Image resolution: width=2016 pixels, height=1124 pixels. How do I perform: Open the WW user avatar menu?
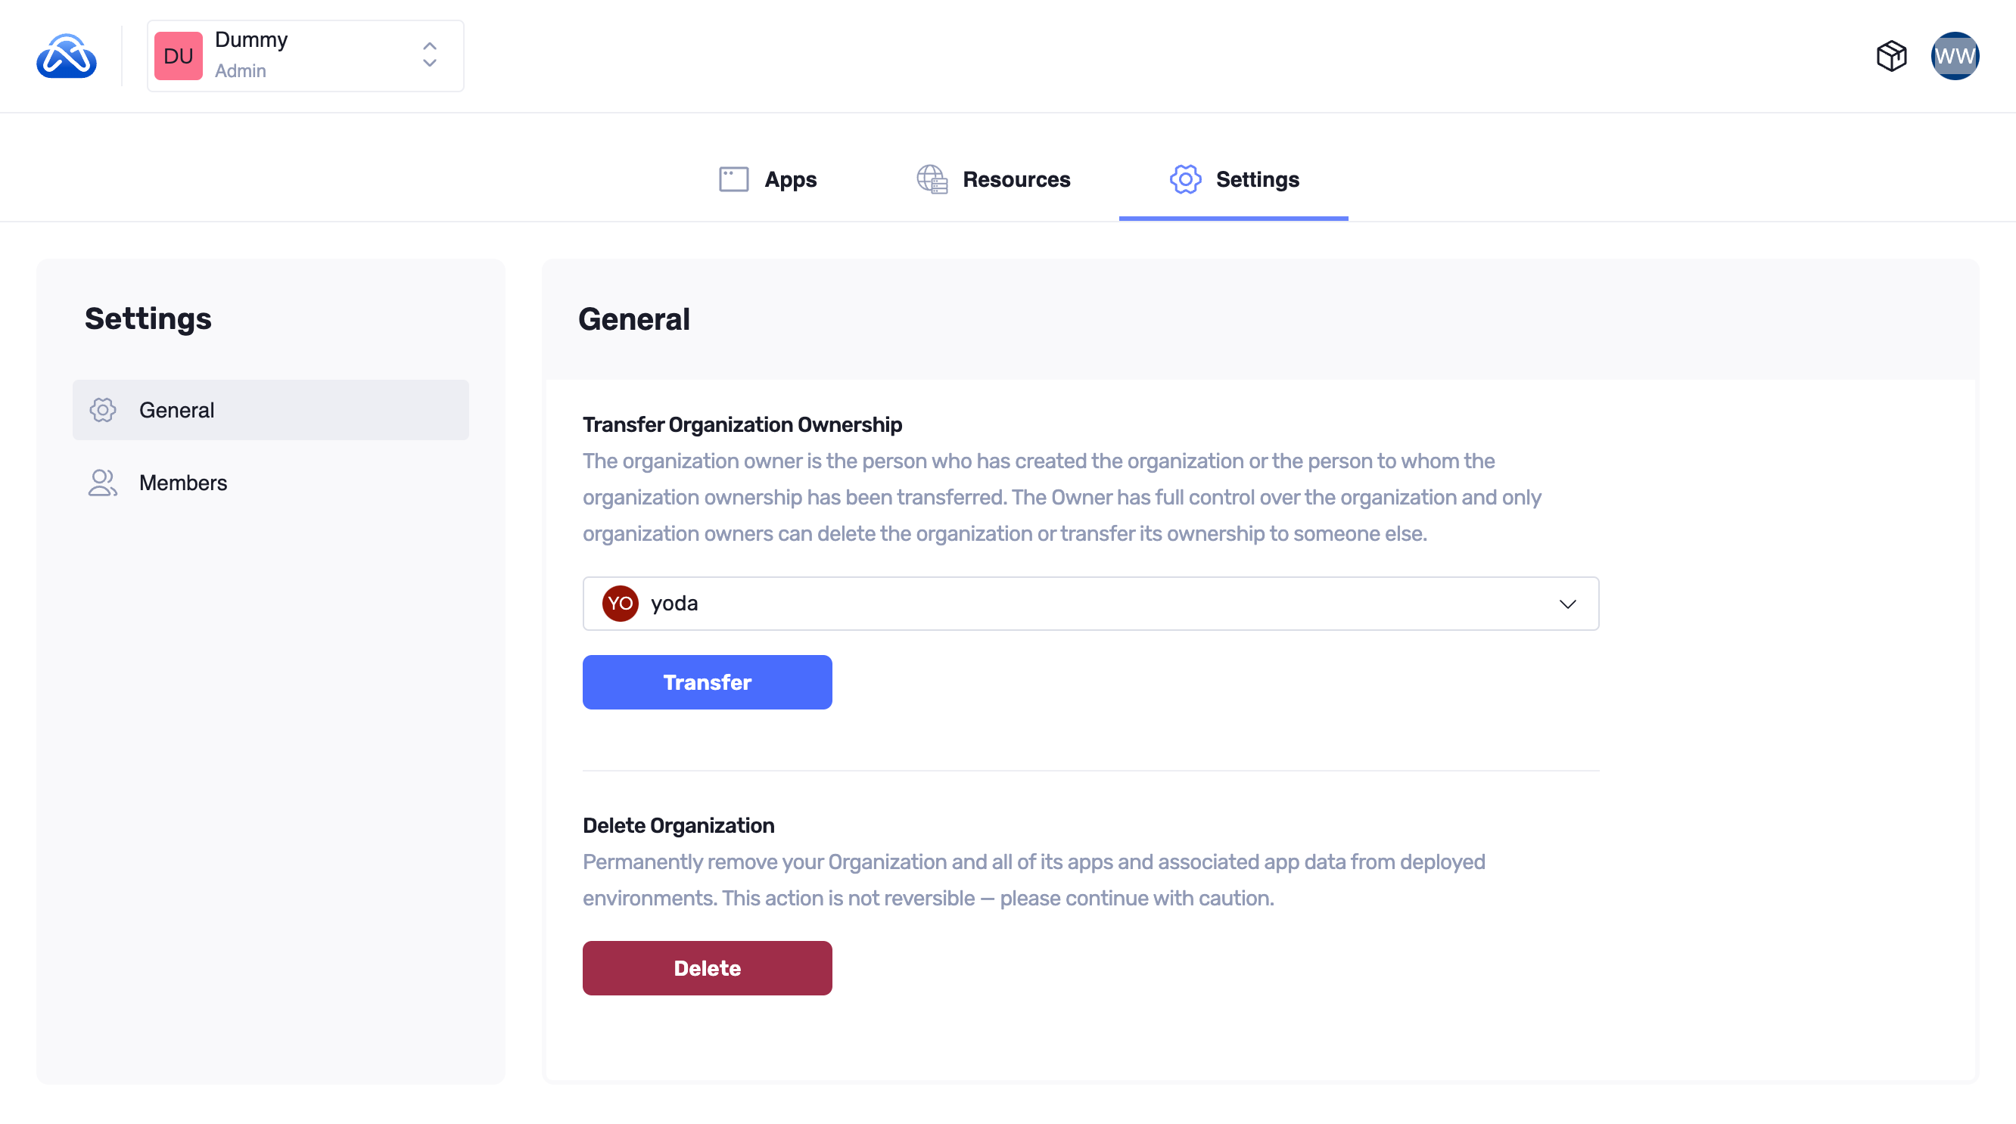(1954, 56)
